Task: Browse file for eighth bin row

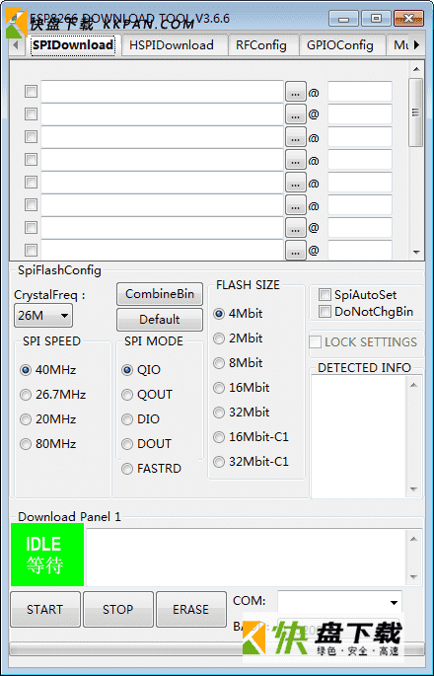Action: click(295, 251)
